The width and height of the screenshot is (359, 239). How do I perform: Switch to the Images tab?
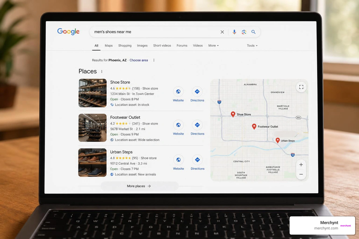(142, 45)
